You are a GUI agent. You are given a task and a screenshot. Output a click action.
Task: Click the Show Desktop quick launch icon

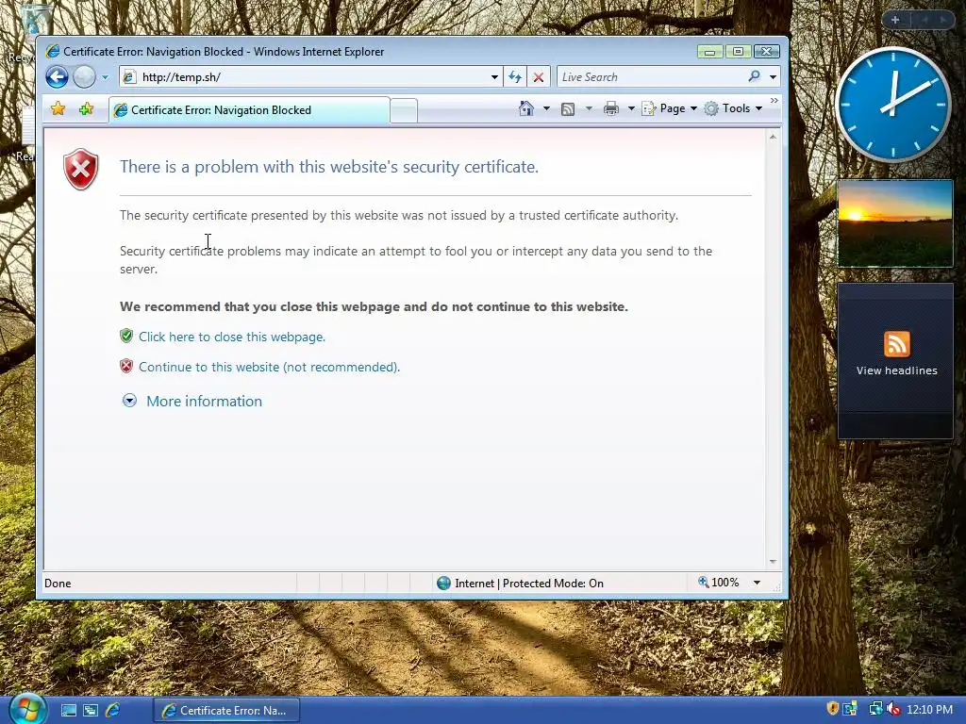[68, 710]
